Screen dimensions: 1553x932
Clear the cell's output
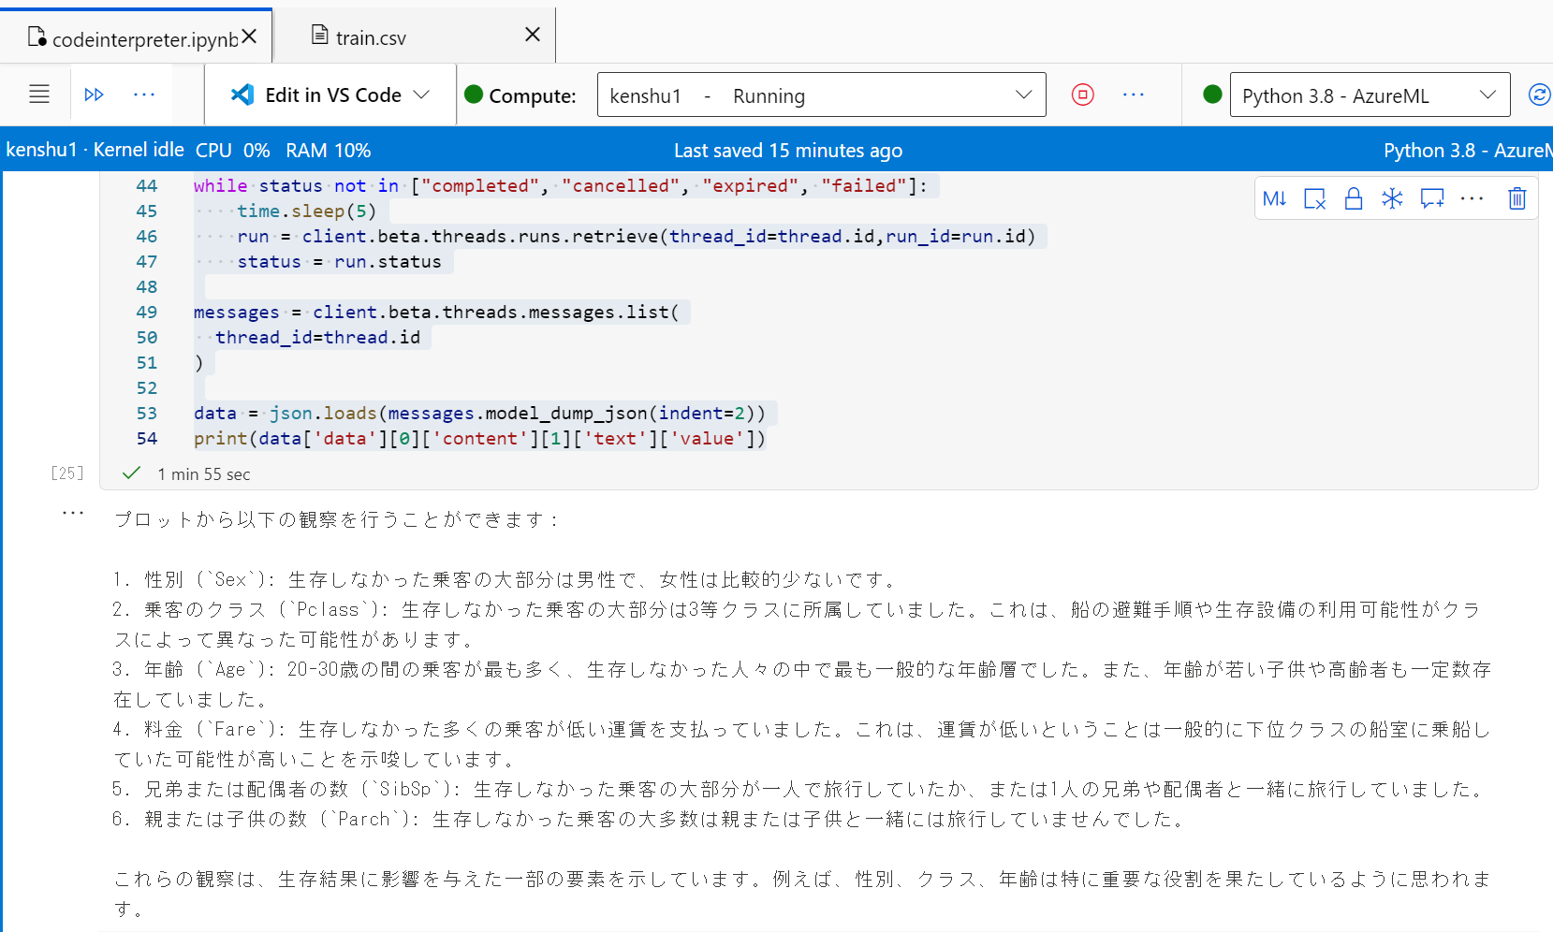coord(1314,197)
